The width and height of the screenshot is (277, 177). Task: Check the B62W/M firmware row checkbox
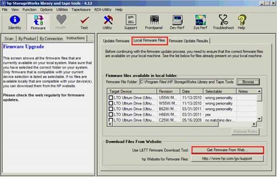(x=111, y=109)
